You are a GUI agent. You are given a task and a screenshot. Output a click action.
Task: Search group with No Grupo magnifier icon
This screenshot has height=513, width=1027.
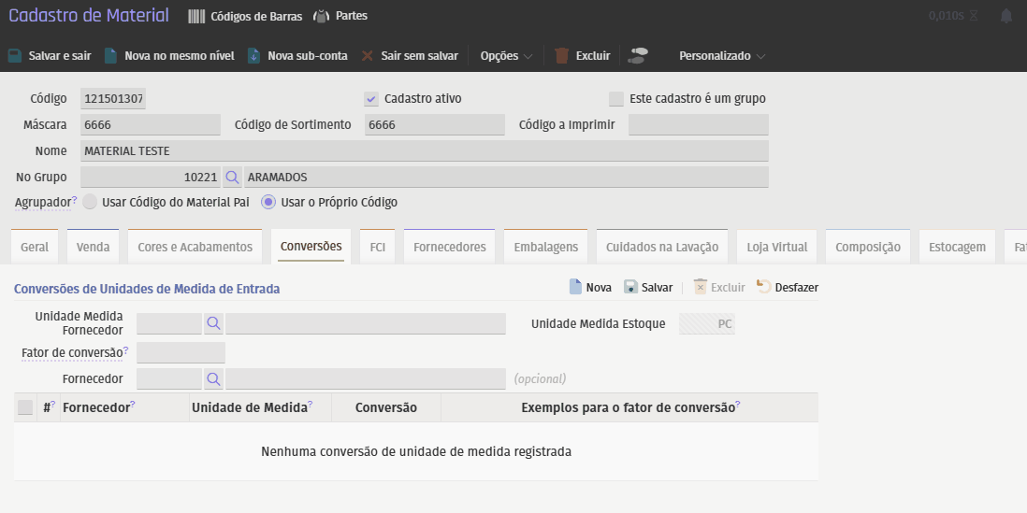point(232,177)
